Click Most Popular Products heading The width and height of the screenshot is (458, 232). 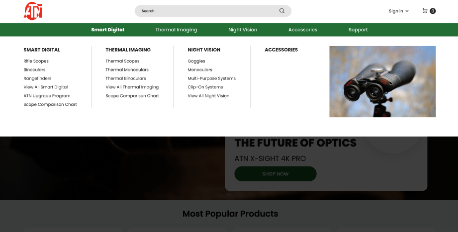[230, 214]
